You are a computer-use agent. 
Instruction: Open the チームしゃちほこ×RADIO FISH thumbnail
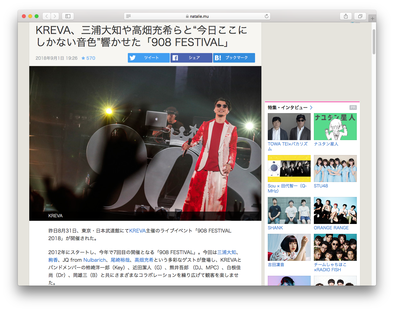coord(335,247)
